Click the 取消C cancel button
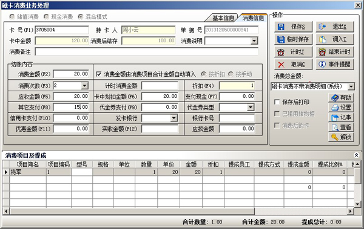The width and height of the screenshot is (364, 229). tap(293, 64)
